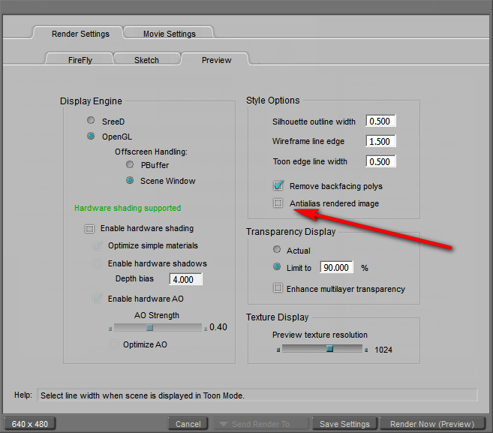Choose PBuffer offscreen handling
493x433 pixels.
pyautogui.click(x=130, y=164)
